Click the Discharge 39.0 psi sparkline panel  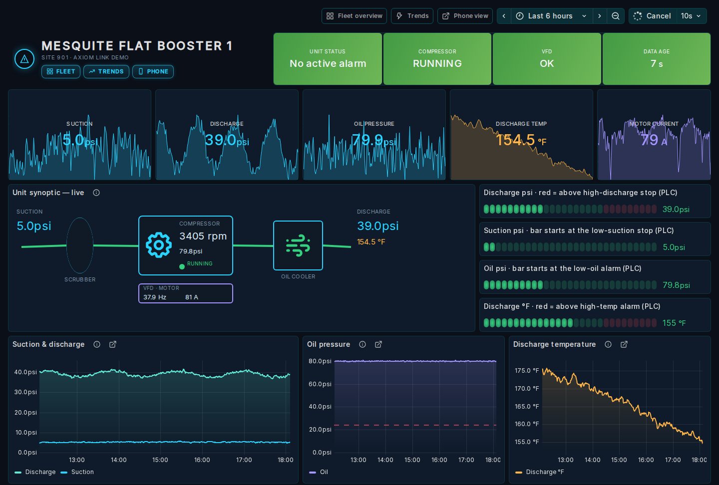pos(227,135)
